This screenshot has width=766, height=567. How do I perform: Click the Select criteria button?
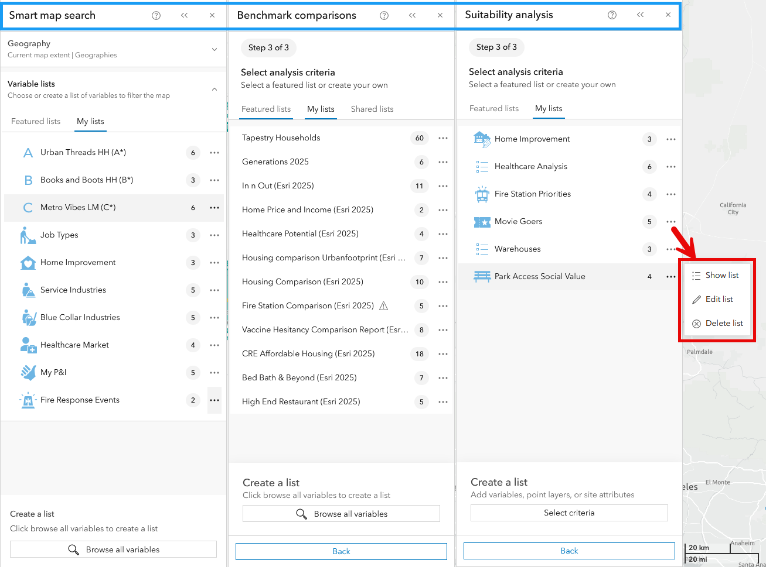pyautogui.click(x=568, y=513)
